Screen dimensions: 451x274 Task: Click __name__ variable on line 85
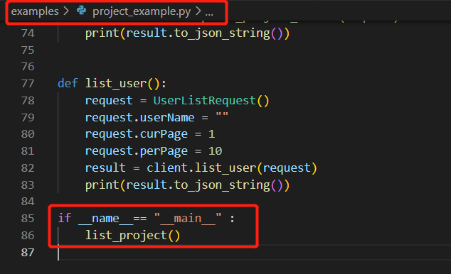[106, 219]
